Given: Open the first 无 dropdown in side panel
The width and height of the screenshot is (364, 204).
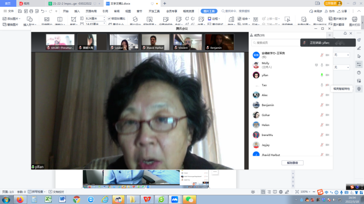Looking at the screenshot, I should tap(341, 55).
